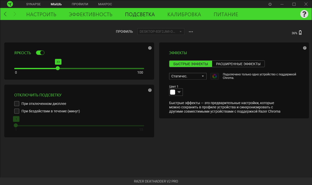Toggle the Яркость switch off
The image size is (312, 185).
(40, 53)
